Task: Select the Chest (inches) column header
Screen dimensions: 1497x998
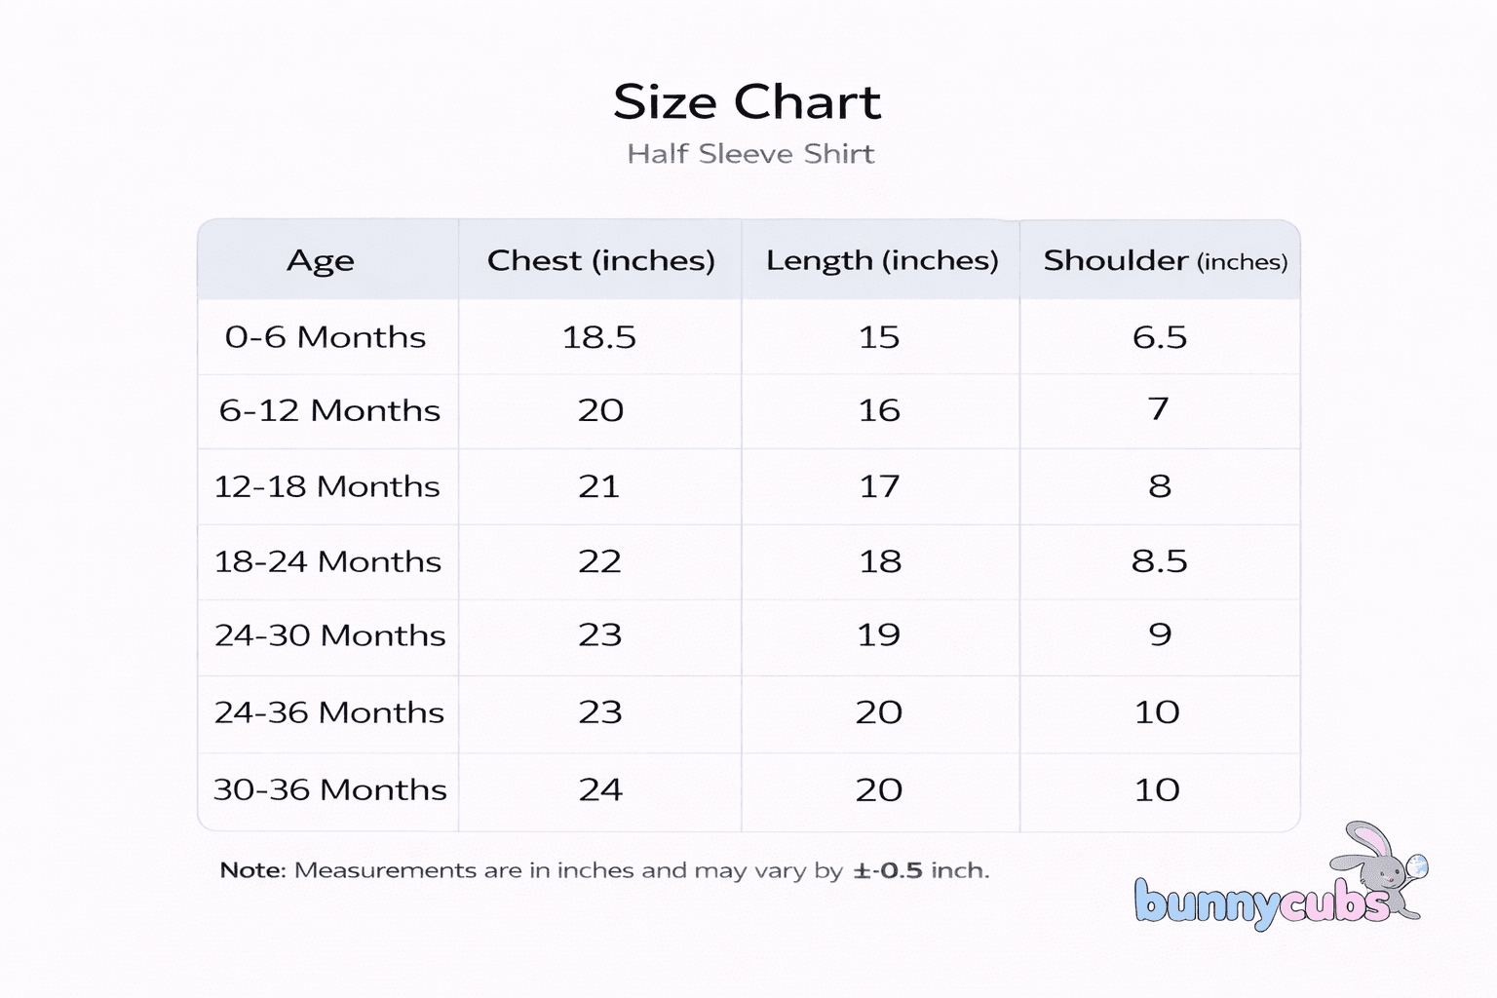Action: tap(600, 261)
